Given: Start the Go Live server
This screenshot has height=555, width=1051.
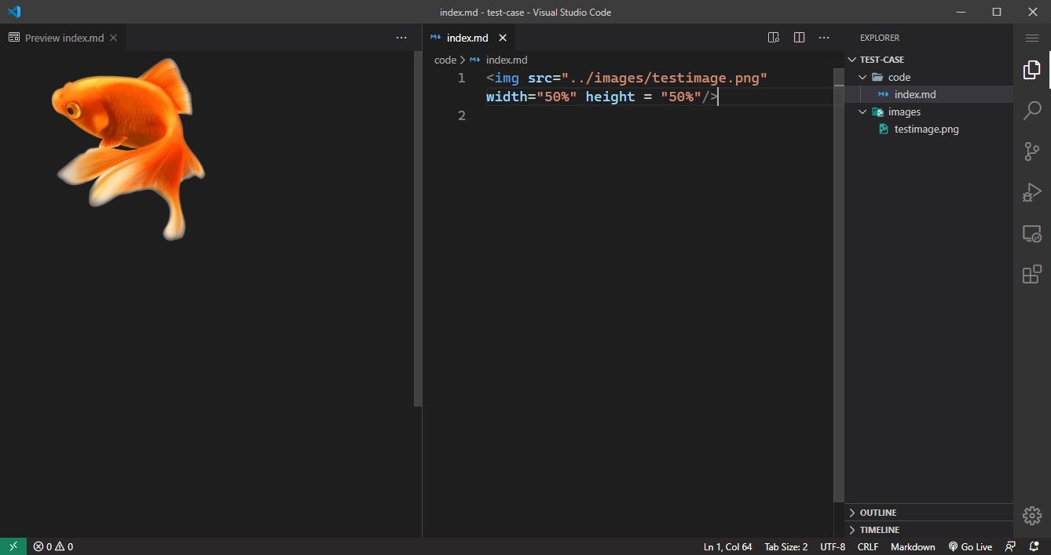Looking at the screenshot, I should pyautogui.click(x=971, y=546).
